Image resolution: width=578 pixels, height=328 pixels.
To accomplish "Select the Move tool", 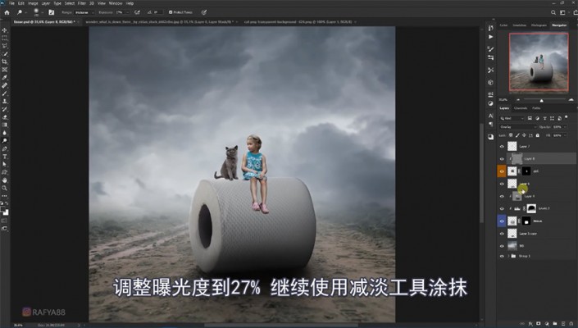I will [4, 30].
